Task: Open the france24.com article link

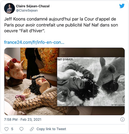Action: tap(34, 42)
